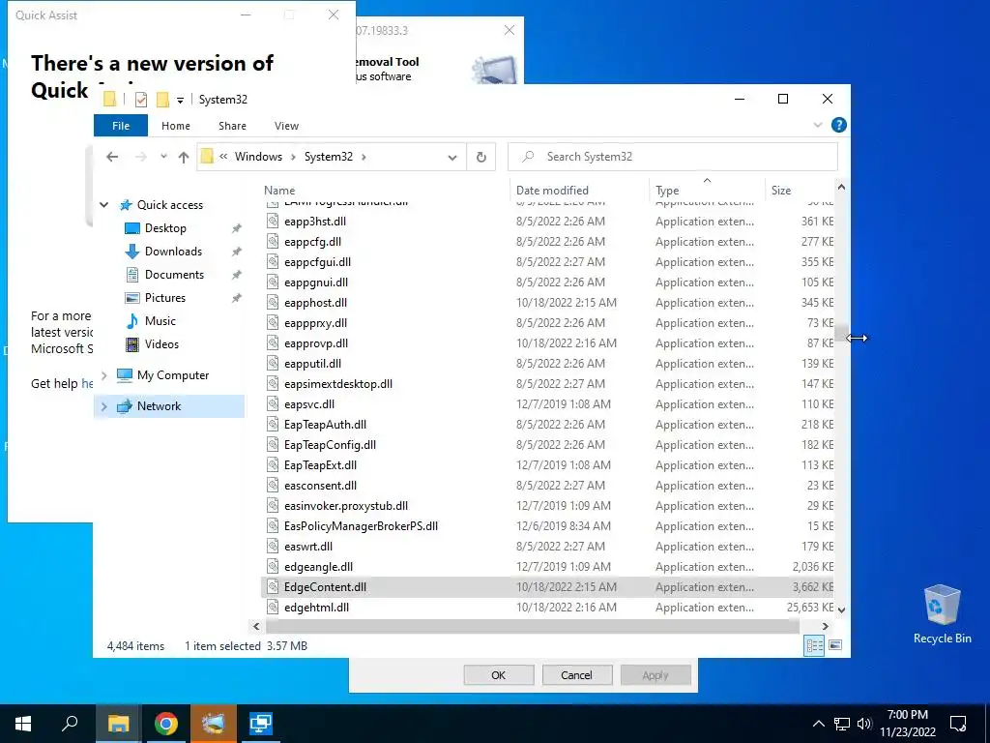Click the easinvoker.proxystub.dll file icon

click(272, 505)
